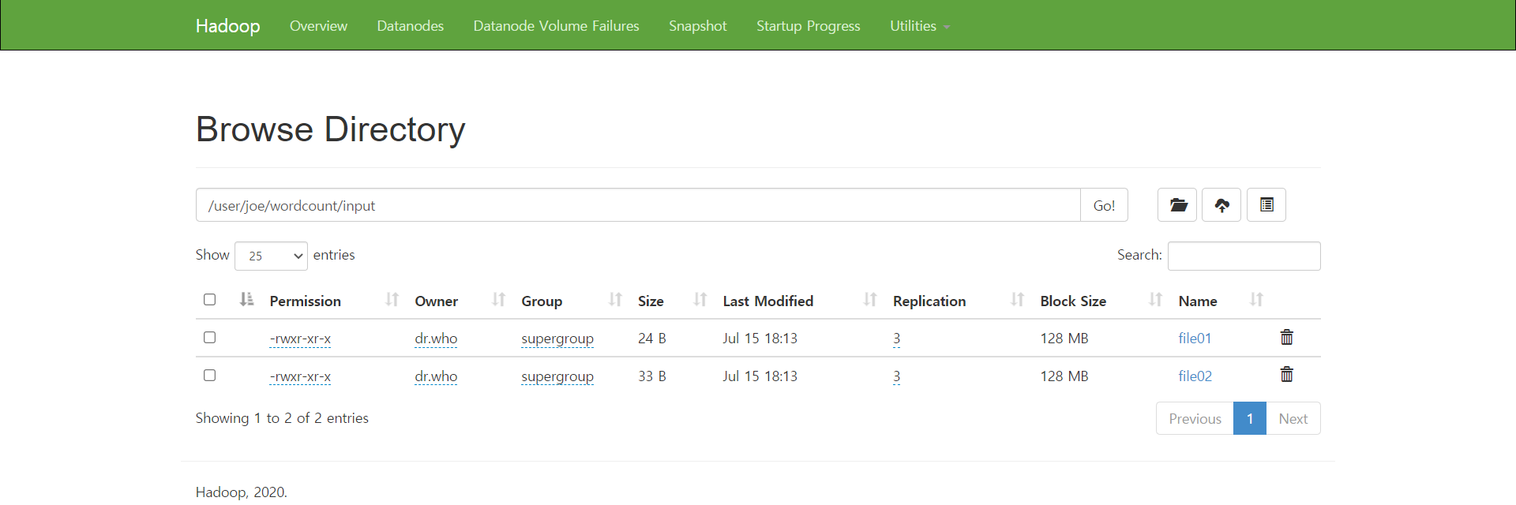The width and height of the screenshot is (1516, 505).
Task: Sort by Last Modified column arrows
Action: point(870,300)
